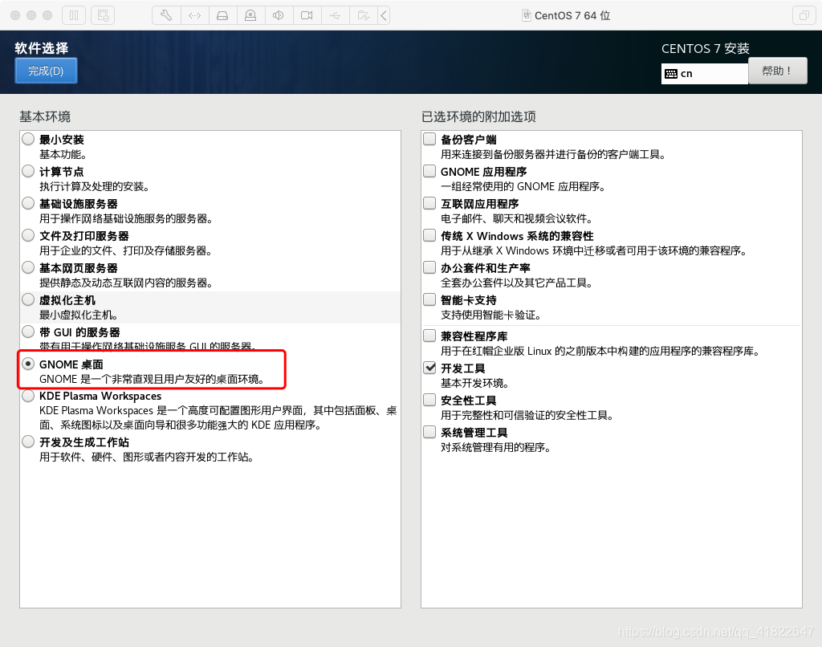Enable 办公套件和生产率 checkbox
822x647 pixels.
429,267
